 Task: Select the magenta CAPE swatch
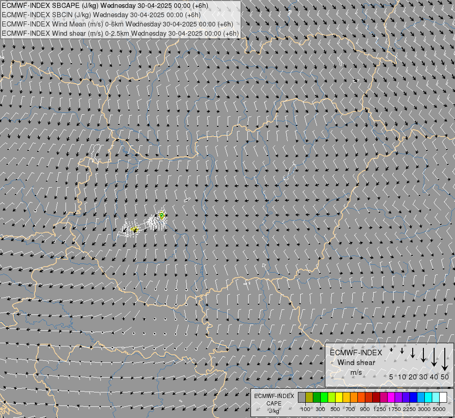click(391, 398)
